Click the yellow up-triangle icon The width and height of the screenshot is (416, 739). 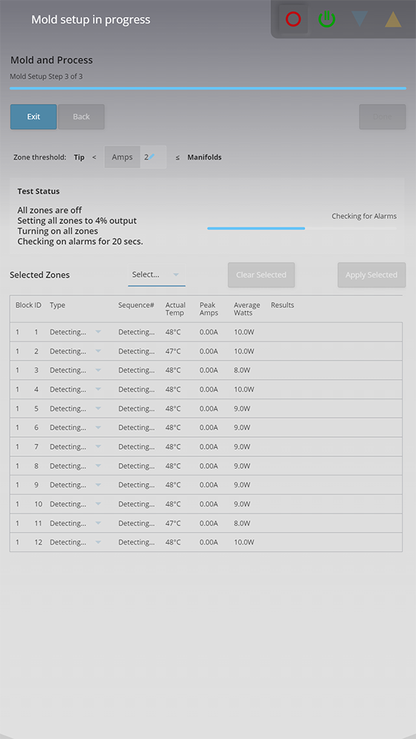393,19
